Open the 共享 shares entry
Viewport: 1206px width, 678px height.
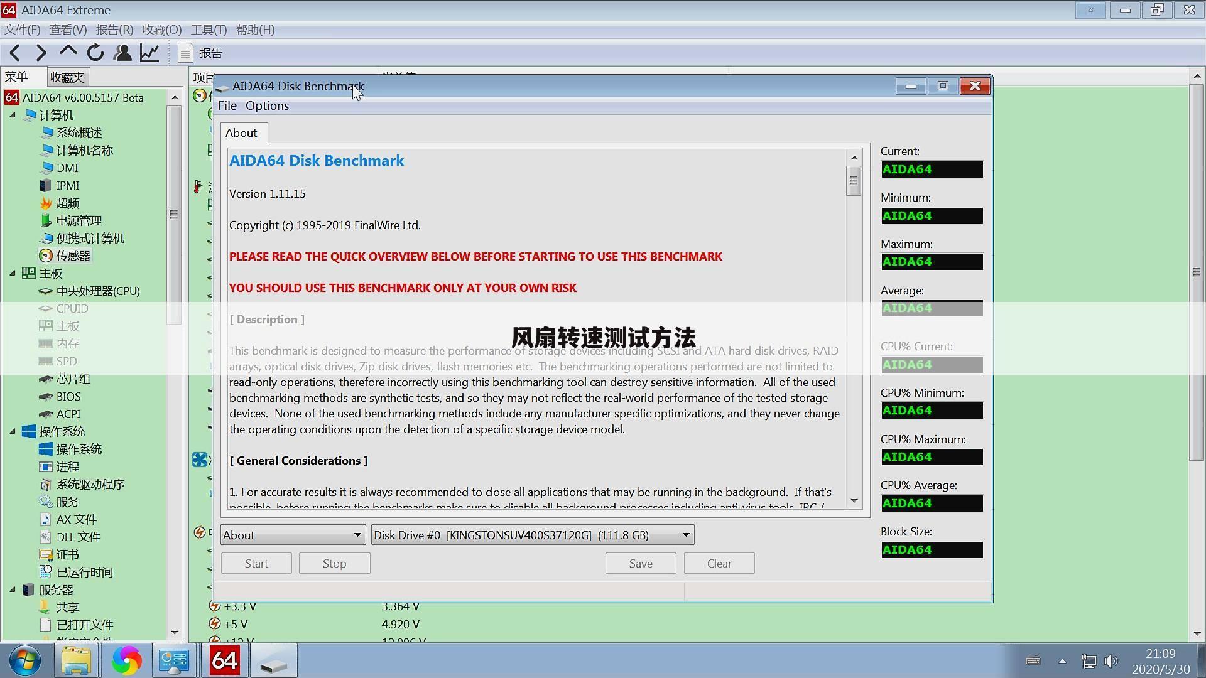tap(68, 608)
